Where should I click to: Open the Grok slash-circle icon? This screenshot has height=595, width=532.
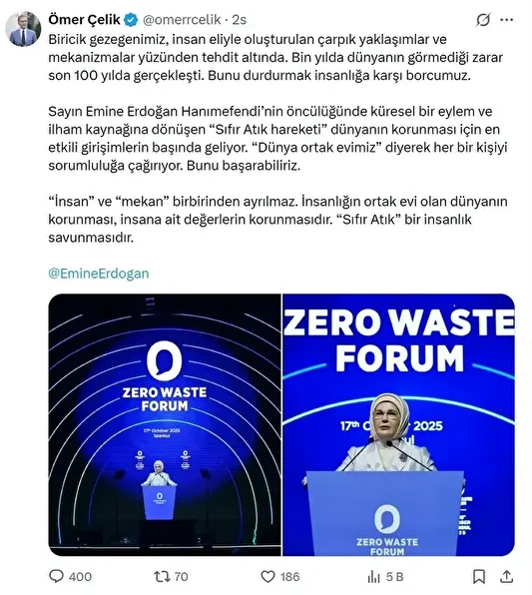(483, 20)
